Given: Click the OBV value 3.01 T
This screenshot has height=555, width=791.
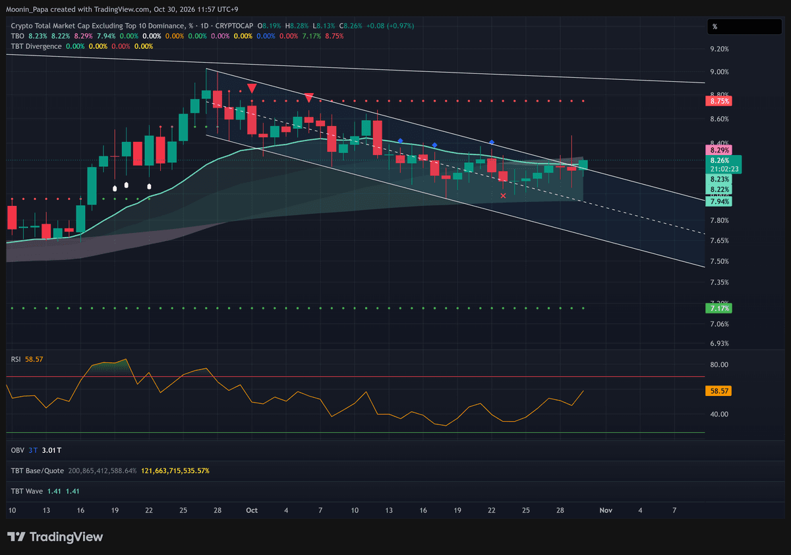Looking at the screenshot, I should coord(51,450).
